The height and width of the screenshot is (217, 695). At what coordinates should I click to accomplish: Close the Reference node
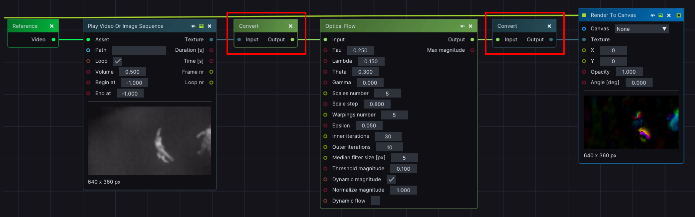click(52, 26)
